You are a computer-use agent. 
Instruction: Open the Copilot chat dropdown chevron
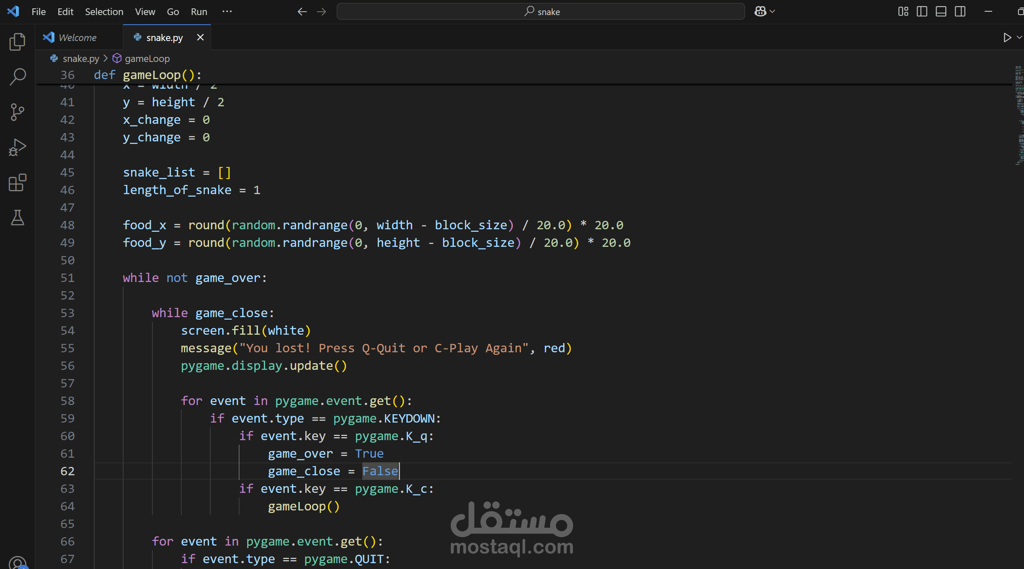click(x=773, y=12)
